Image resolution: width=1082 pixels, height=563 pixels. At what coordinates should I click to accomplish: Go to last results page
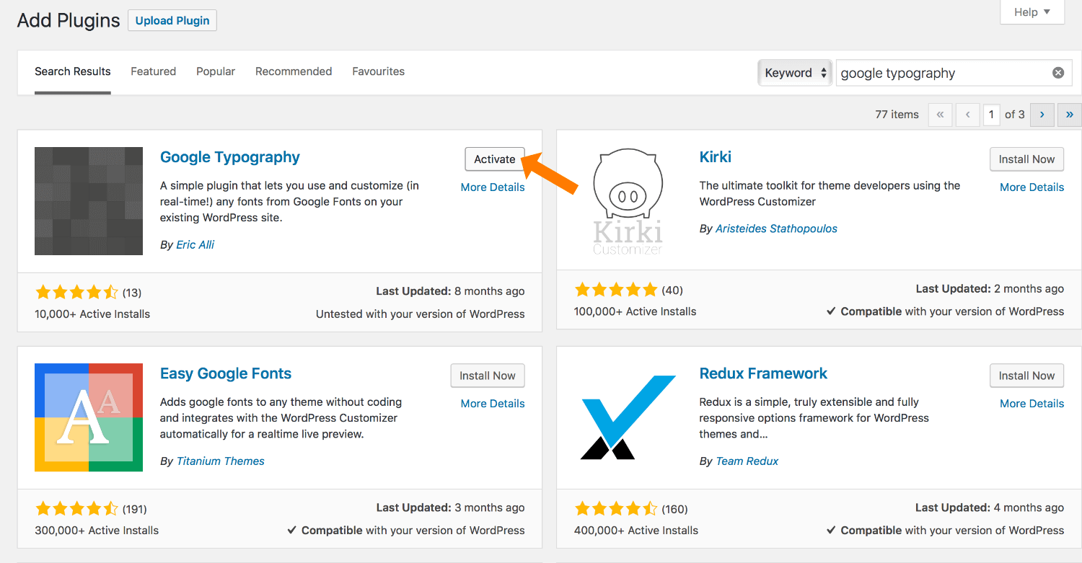point(1070,115)
